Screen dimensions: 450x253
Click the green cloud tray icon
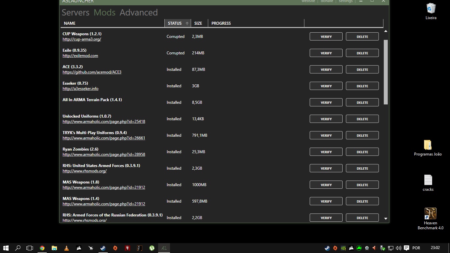coord(359,248)
